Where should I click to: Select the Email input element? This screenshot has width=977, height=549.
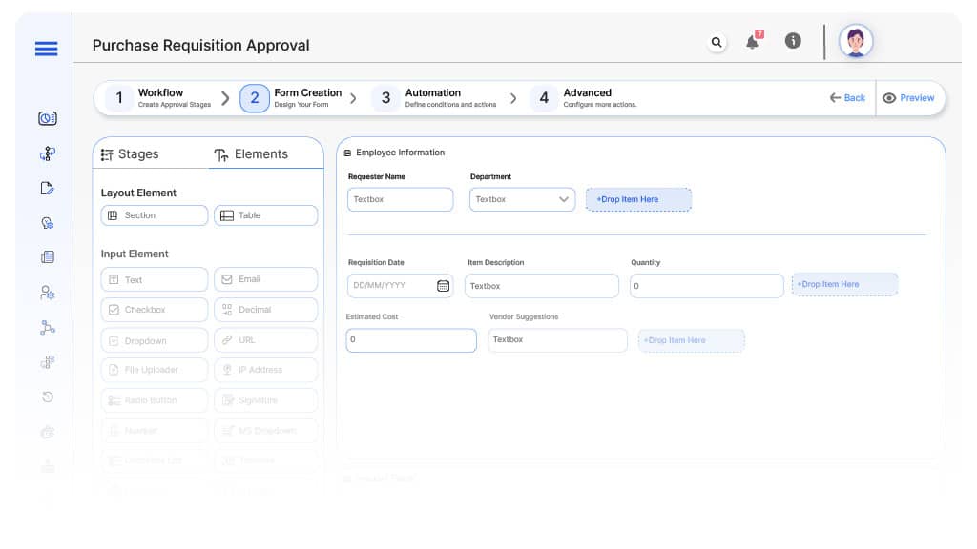265,279
